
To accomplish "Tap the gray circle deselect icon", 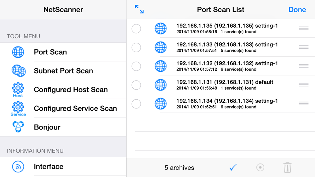I will (260, 167).
